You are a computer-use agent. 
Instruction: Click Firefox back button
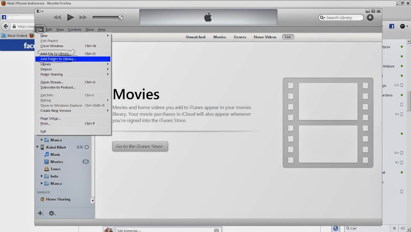6,26
